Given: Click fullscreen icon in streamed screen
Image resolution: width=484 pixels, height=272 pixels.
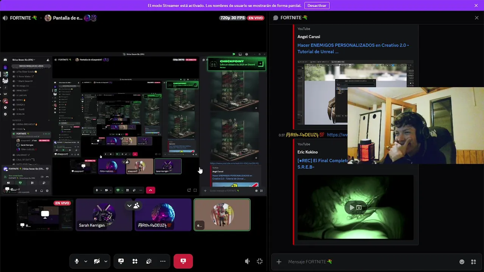Looking at the screenshot, I should click(195, 190).
